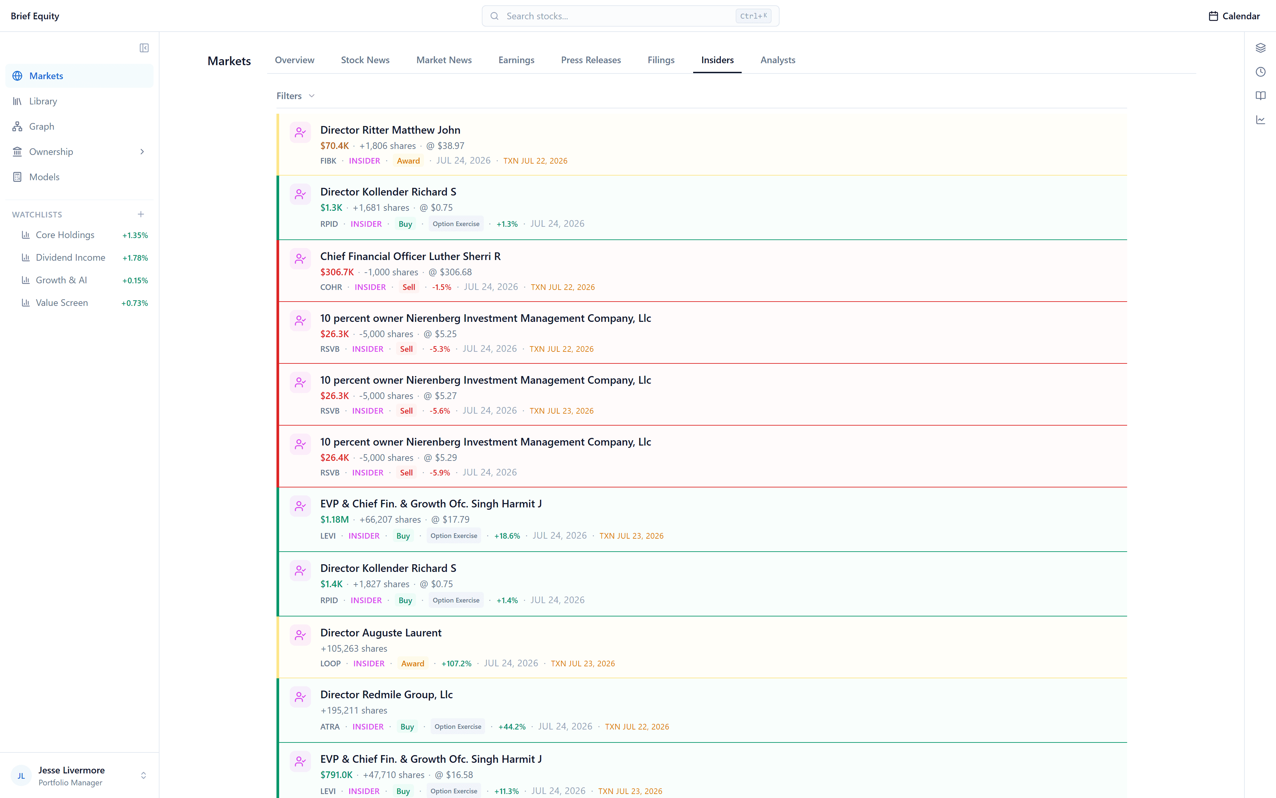Click the JL avatar in sidebar footer

tap(21, 776)
